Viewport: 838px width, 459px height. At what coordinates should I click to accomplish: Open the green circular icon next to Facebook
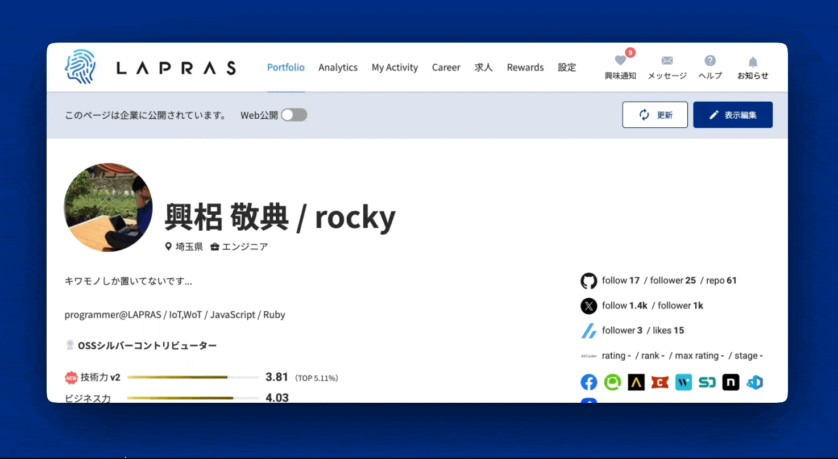point(612,382)
